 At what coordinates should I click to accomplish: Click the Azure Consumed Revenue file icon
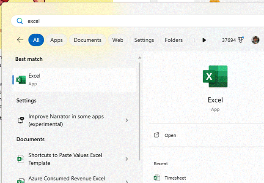point(21,181)
